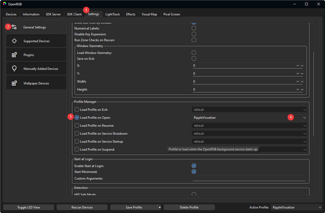The image size is (325, 213).
Task: Open the Load Profile on Service Shutdown dropdown
Action: pos(249,133)
